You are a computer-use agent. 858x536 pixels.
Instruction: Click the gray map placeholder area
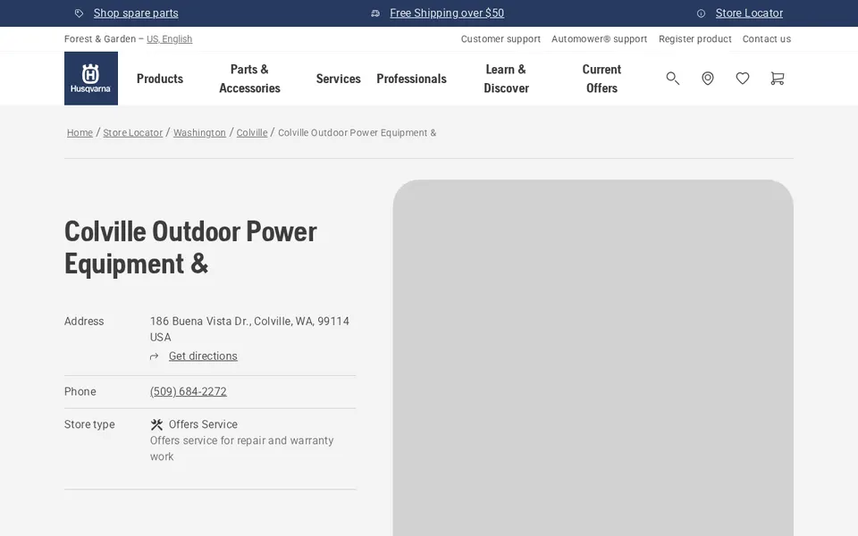coord(593,357)
